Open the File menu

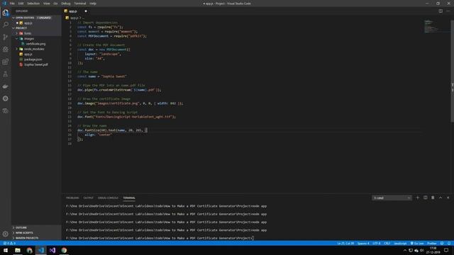pos(12,4)
